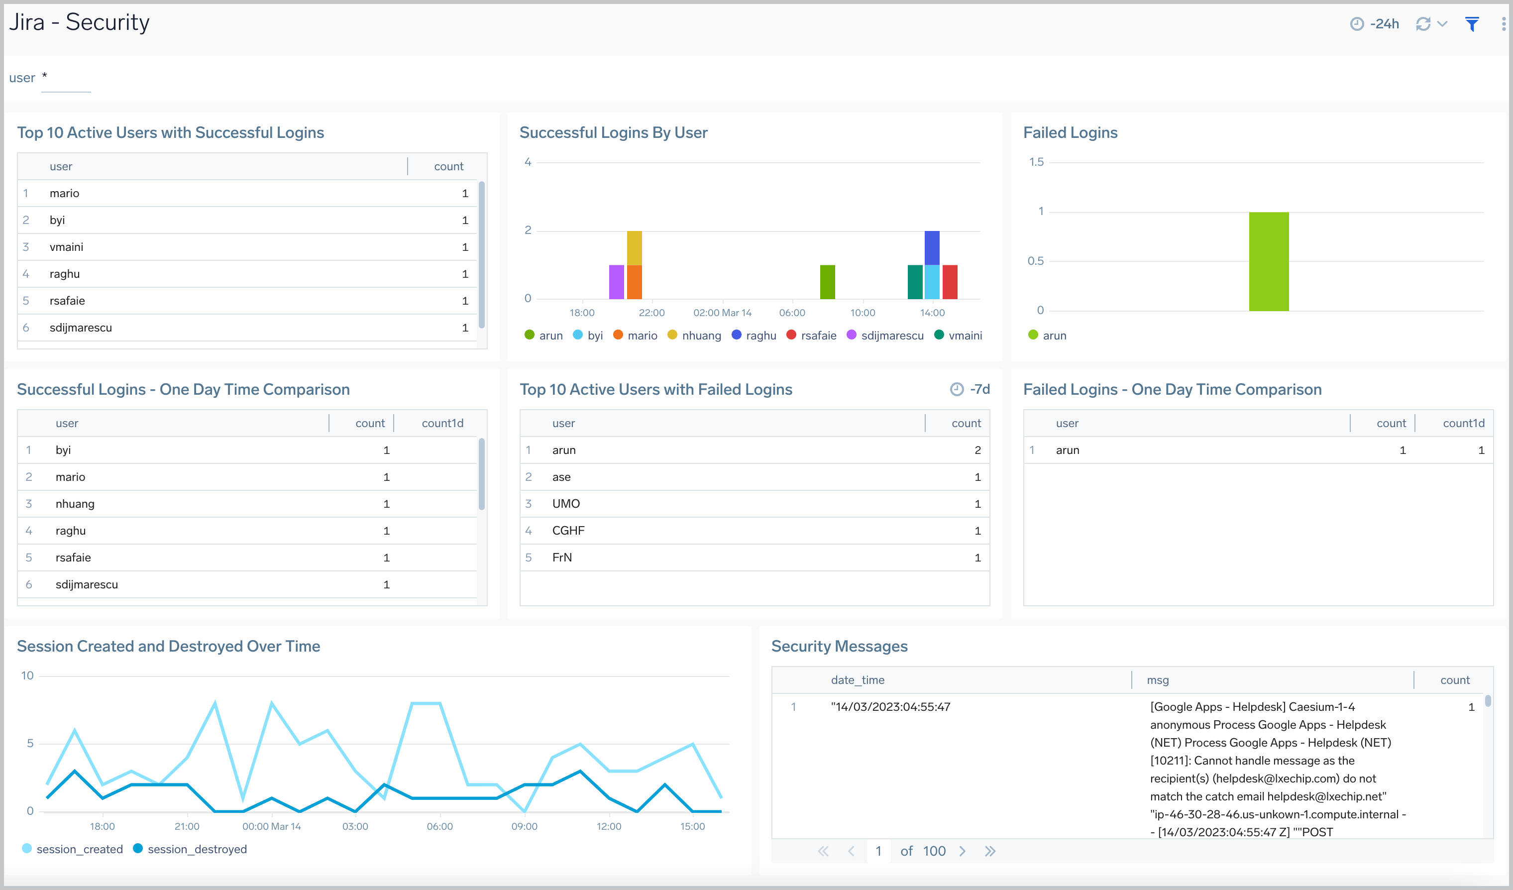Screen dimensions: 1513x890
Task: Go to the first page of Security Messages
Action: pos(823,851)
